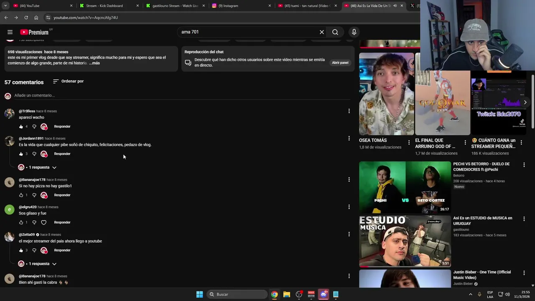Open options menu for 'Bien ahí gasti' comment
Viewport: 535px width, 301px height.
(x=349, y=276)
